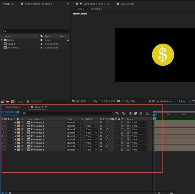
Task: Click the snapshot camera icon in viewer
Action: (x=119, y=101)
